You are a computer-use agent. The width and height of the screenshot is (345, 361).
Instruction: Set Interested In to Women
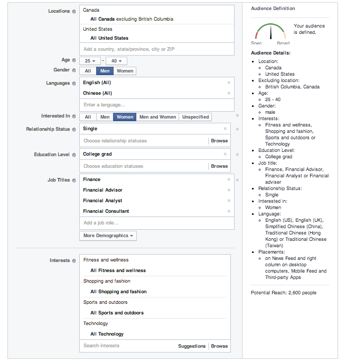pos(125,117)
